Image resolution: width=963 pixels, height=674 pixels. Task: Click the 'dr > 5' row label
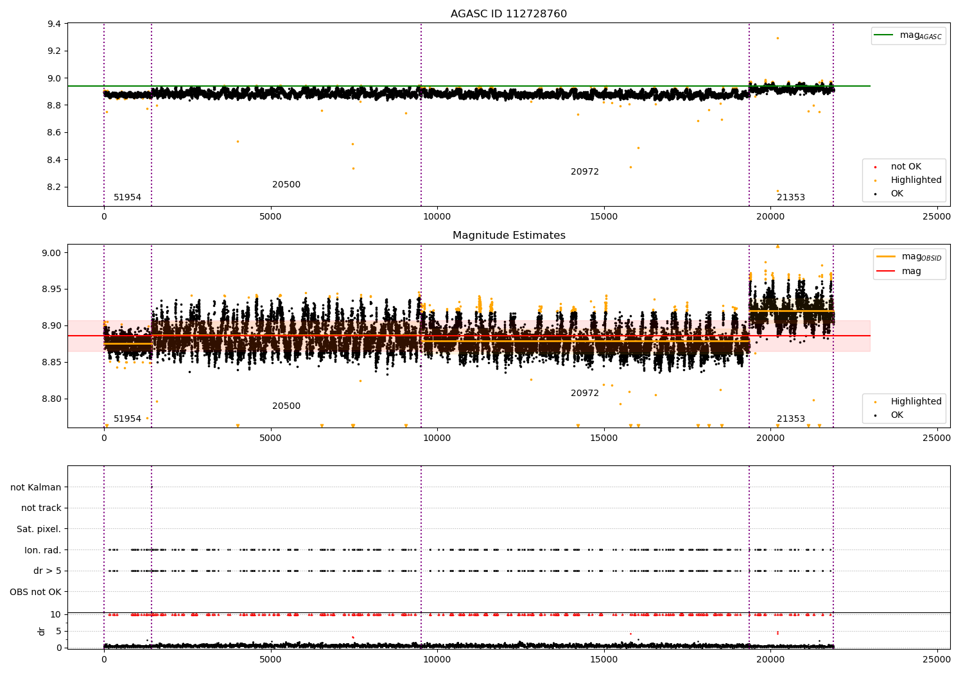click(x=48, y=571)
